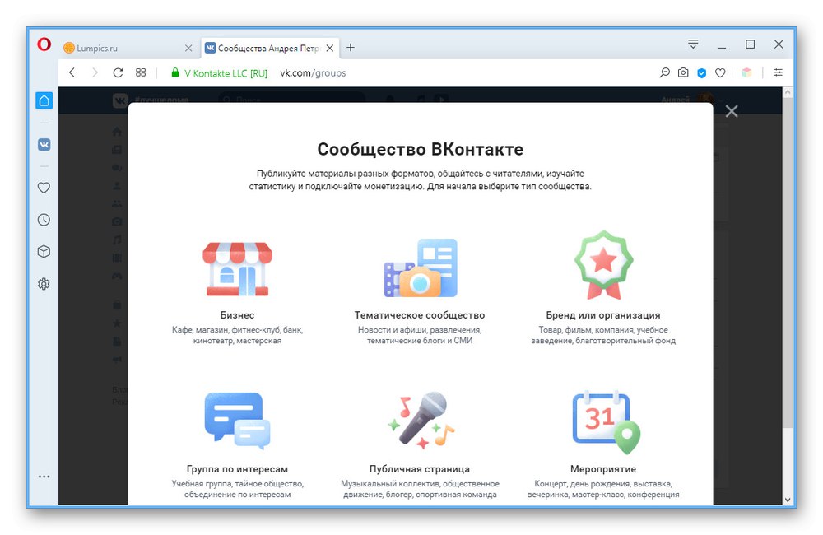
Task: Click Товар, фильм, компания description
Action: pyautogui.click(x=603, y=335)
